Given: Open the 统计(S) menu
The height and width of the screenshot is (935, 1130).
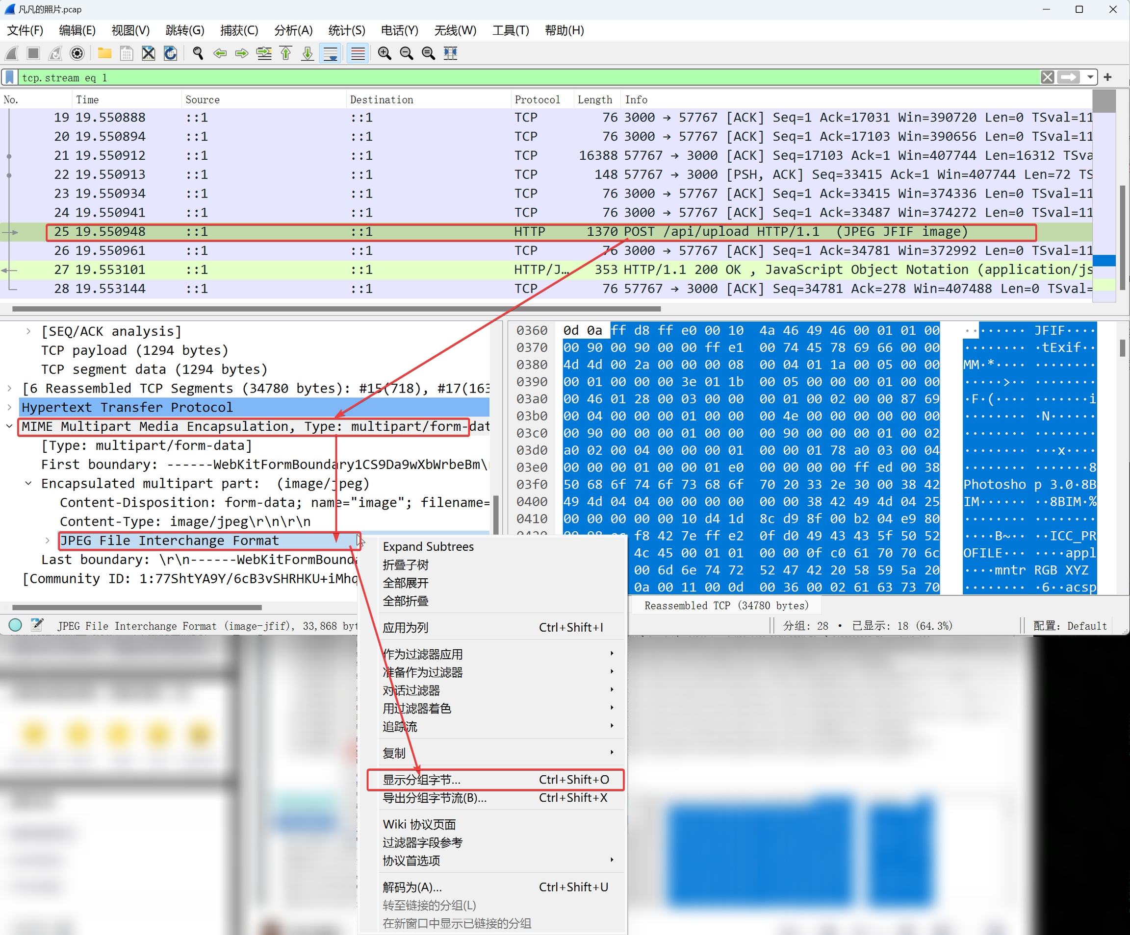Looking at the screenshot, I should (347, 30).
